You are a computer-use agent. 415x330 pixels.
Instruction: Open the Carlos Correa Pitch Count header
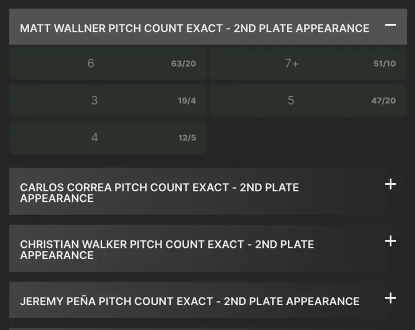pyautogui.click(x=159, y=188)
